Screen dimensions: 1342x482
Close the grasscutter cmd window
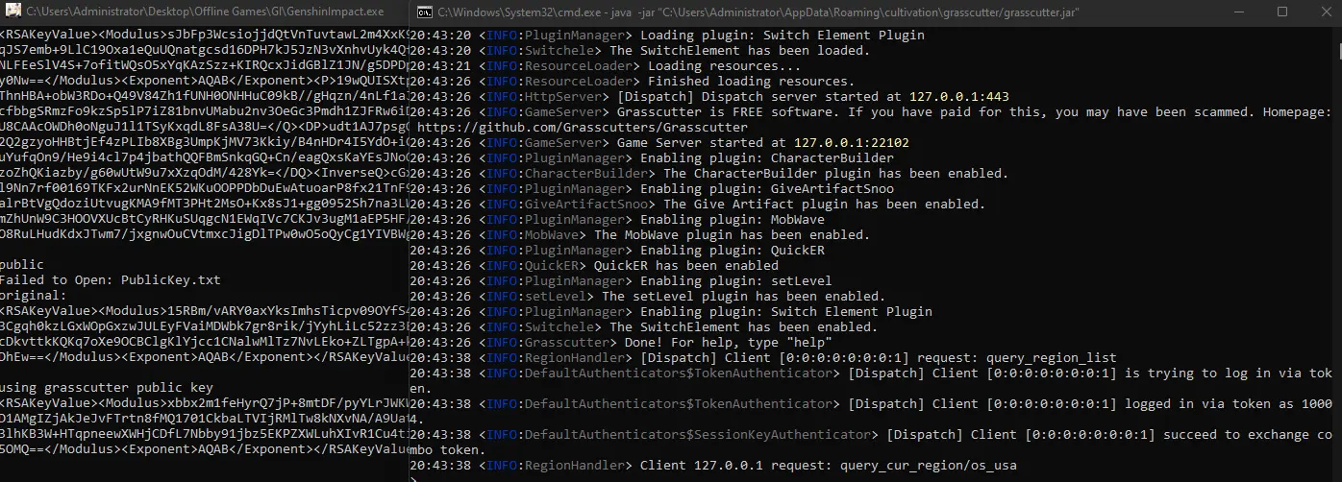coord(1325,12)
